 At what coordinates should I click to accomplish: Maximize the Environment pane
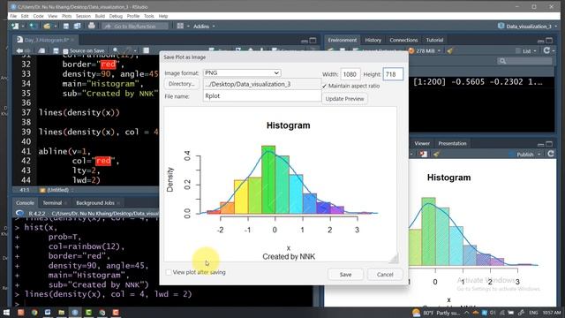[x=549, y=41]
